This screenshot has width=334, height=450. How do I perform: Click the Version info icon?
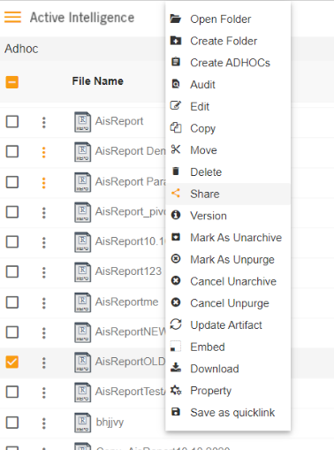(176, 215)
